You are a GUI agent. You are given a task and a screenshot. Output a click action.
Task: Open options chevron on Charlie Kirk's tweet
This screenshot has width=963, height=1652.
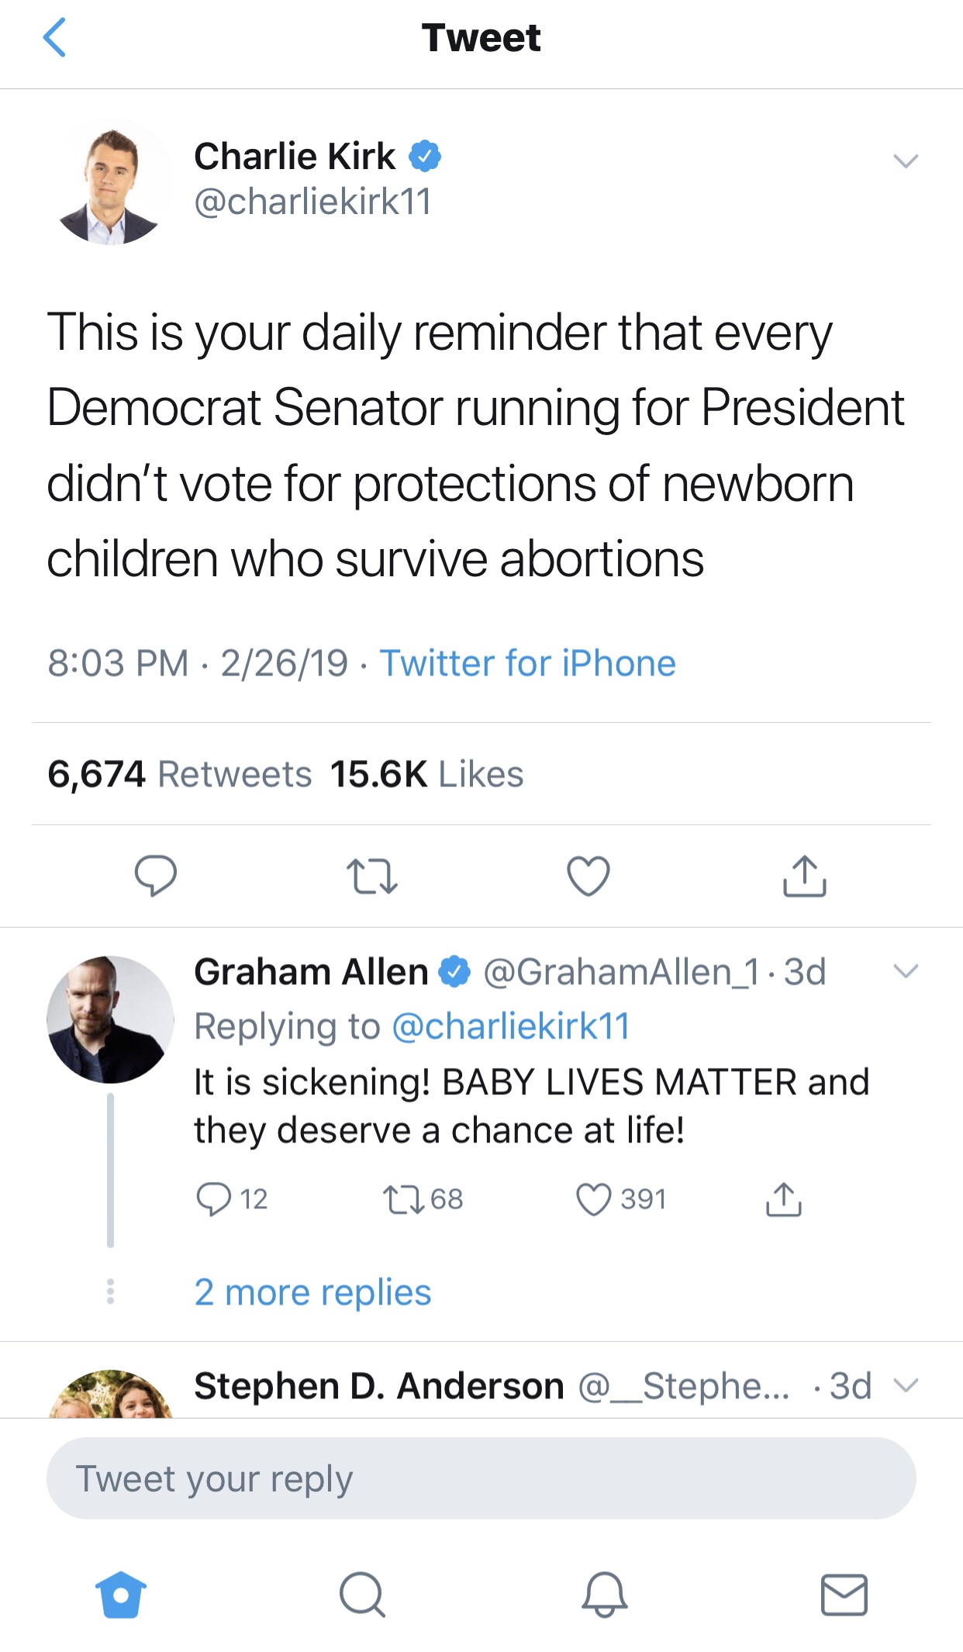tap(906, 161)
